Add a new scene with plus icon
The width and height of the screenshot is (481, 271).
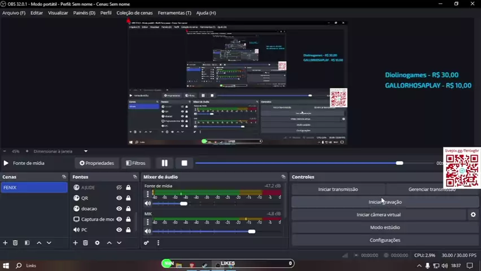pyautogui.click(x=5, y=243)
